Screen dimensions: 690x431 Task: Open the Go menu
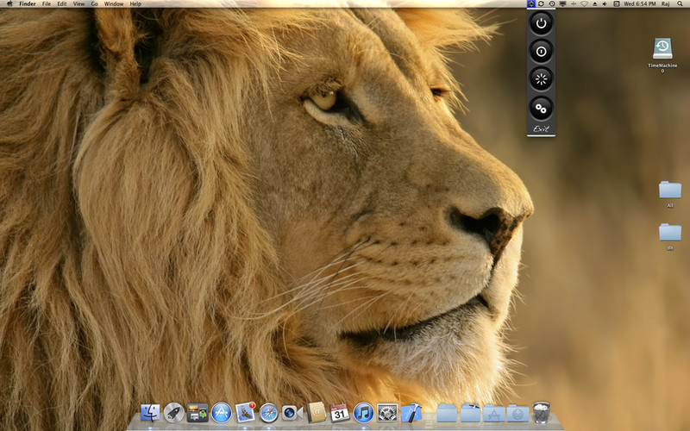pos(94,4)
